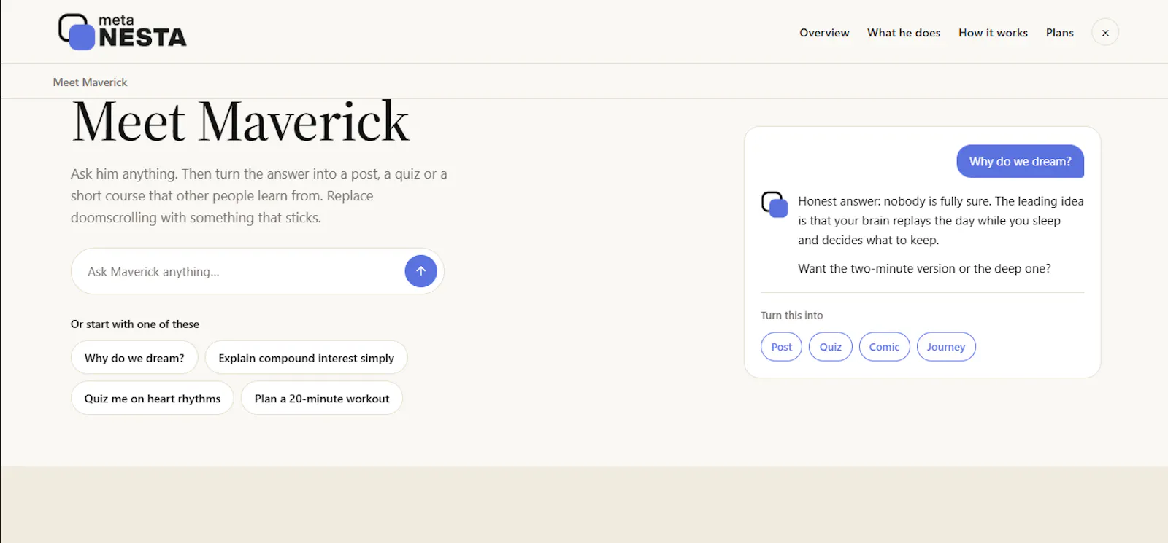Navigate to Plans

(x=1059, y=33)
